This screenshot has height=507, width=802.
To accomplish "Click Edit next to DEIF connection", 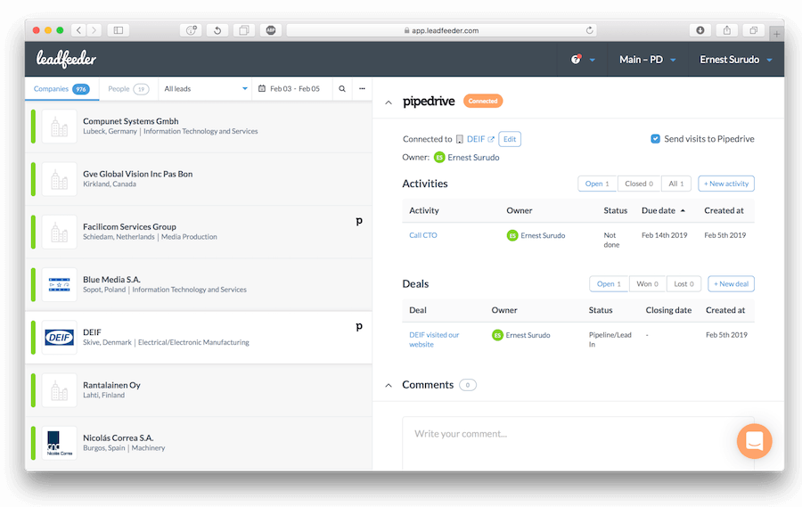I will tap(510, 139).
